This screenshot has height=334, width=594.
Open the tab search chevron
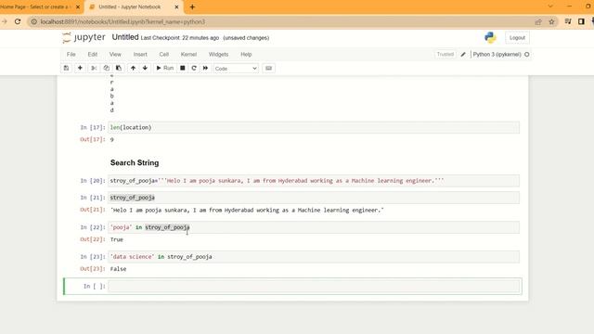(x=550, y=6)
